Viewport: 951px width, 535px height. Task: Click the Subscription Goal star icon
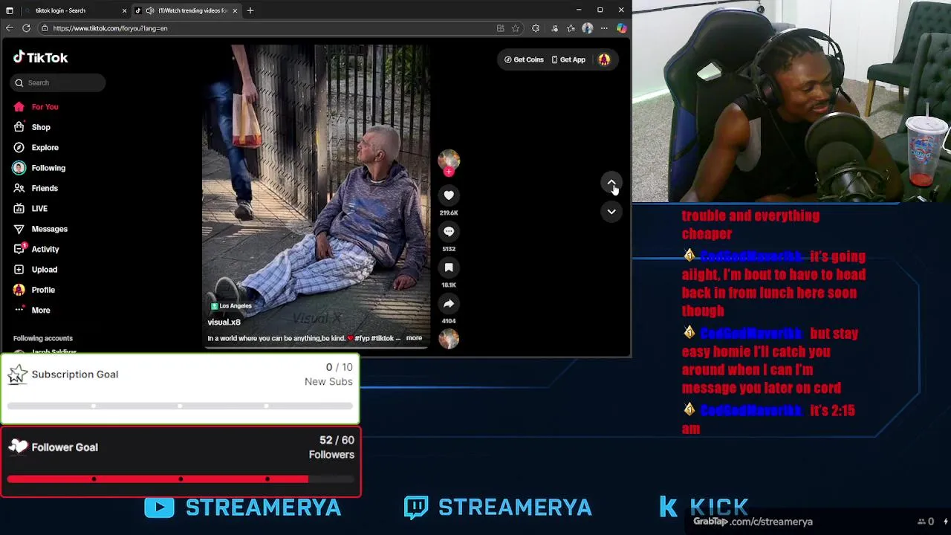tap(18, 374)
